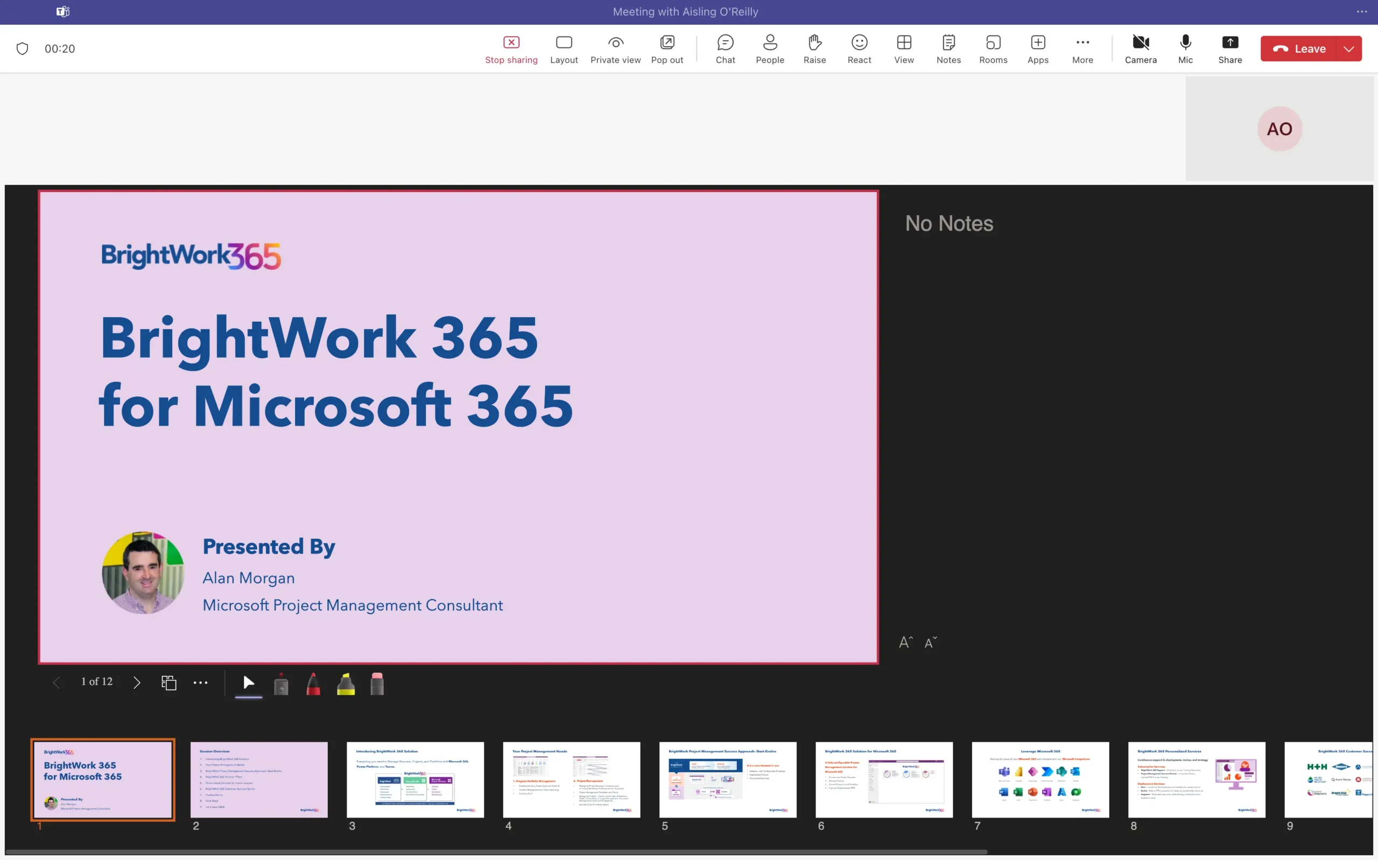This screenshot has height=860, width=1378.
Task: Expand the Leave button dropdown arrow
Action: coord(1348,48)
